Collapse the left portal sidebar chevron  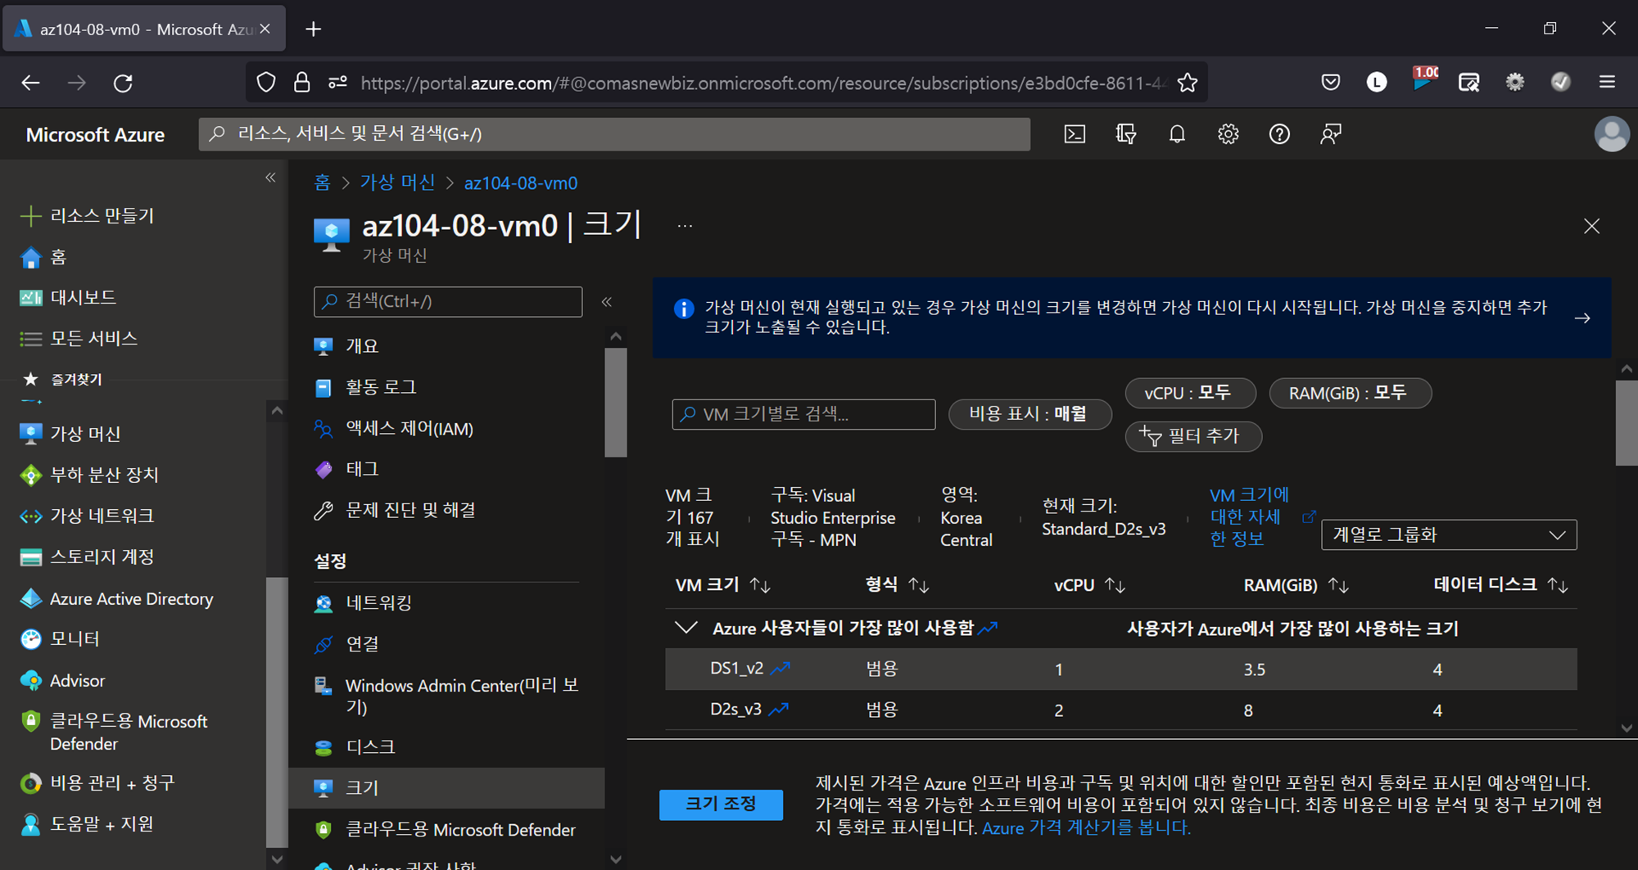(x=270, y=178)
